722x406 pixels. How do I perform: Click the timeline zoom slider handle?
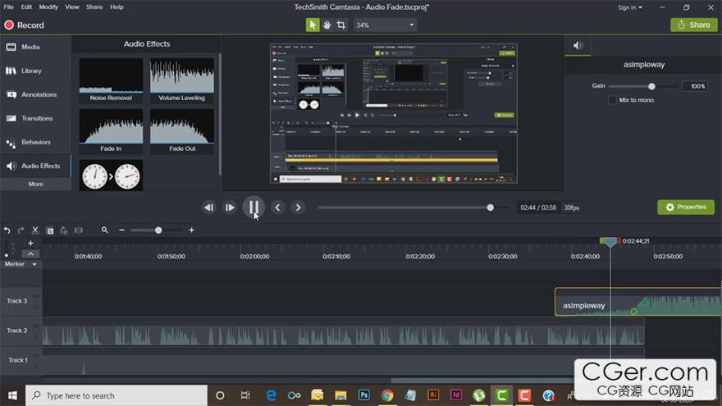coord(158,230)
